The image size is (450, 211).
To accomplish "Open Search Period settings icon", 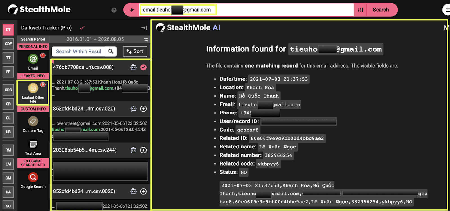I will click(x=146, y=40).
